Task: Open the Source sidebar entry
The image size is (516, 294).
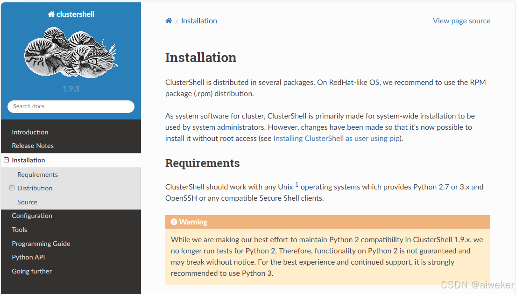Action: point(27,202)
